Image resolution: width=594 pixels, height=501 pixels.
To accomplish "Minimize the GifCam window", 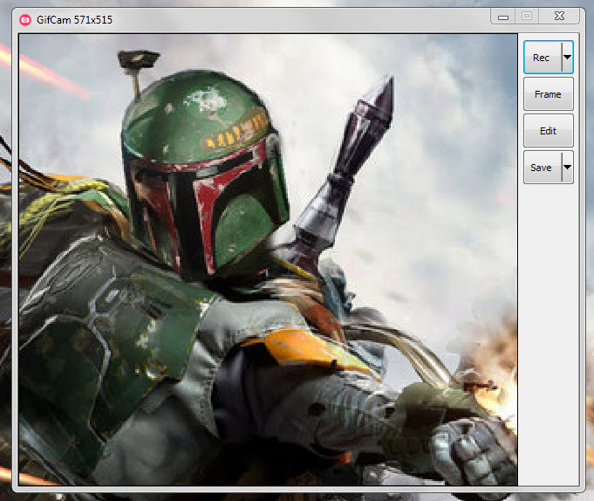I will click(x=502, y=17).
